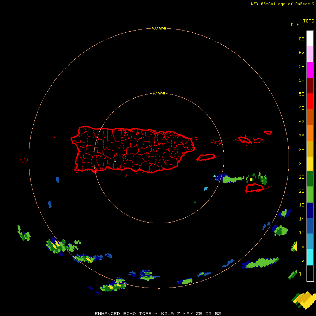This screenshot has height=316, width=316.
Task: Click legend value 10
Action: pyautogui.click(x=302, y=233)
